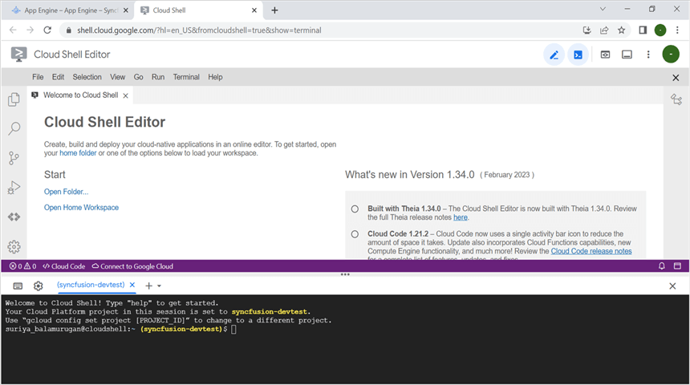Open Cloud Code release notes link
The width and height of the screenshot is (690, 385).
pos(591,251)
